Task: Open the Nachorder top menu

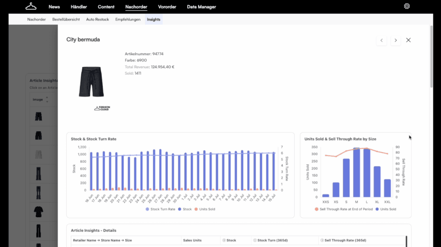Action: pyautogui.click(x=136, y=7)
